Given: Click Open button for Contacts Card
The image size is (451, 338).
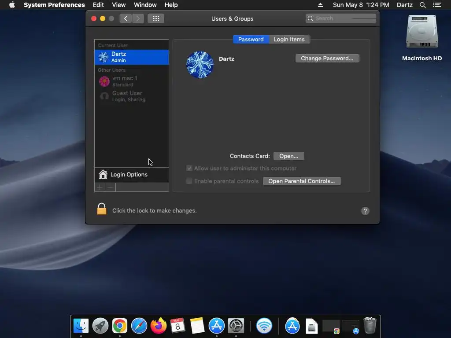Looking at the screenshot, I should [288, 156].
